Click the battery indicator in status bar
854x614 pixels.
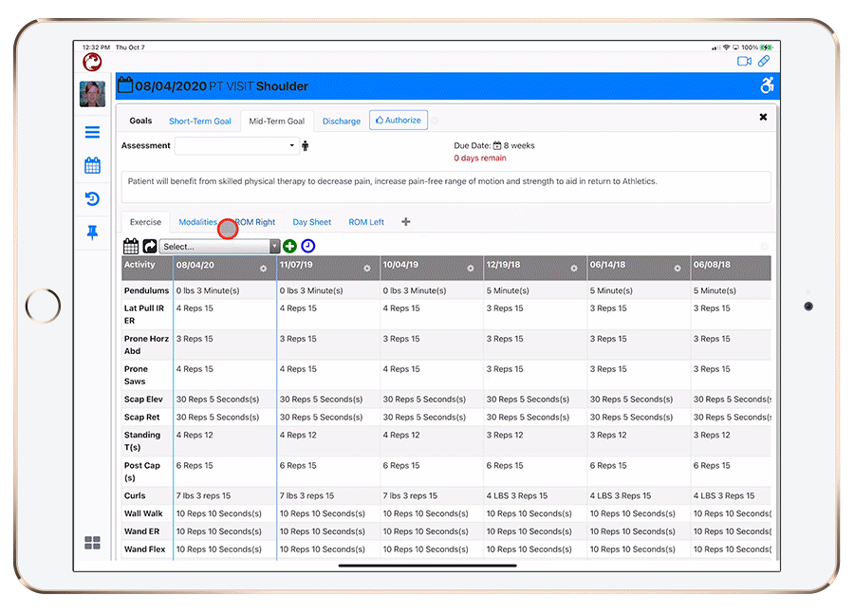click(767, 47)
